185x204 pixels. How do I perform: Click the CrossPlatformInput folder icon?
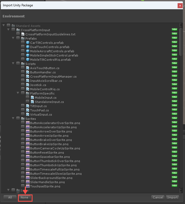(18, 30)
